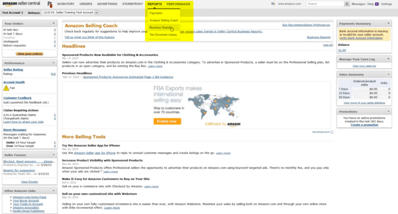The image size is (398, 214).
Task: Click the search magnifier button
Action: [347, 4]
